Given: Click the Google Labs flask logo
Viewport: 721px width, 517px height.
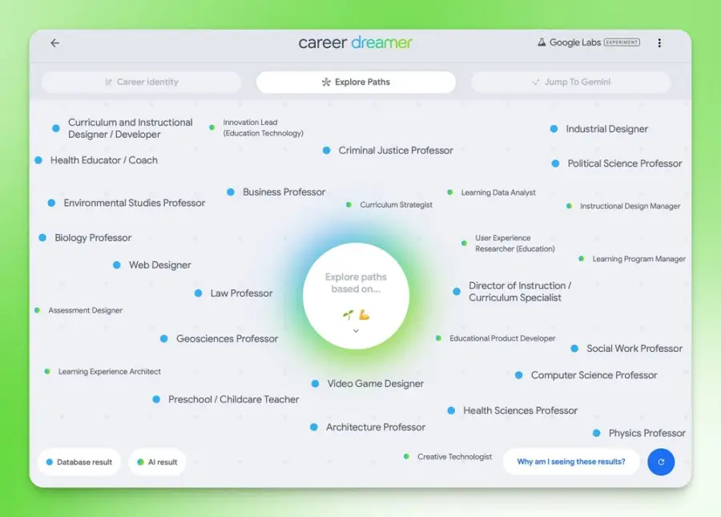Looking at the screenshot, I should (x=542, y=42).
